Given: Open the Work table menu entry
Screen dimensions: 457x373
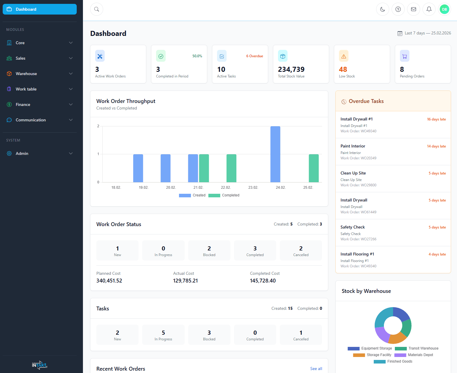Looking at the screenshot, I should point(40,89).
